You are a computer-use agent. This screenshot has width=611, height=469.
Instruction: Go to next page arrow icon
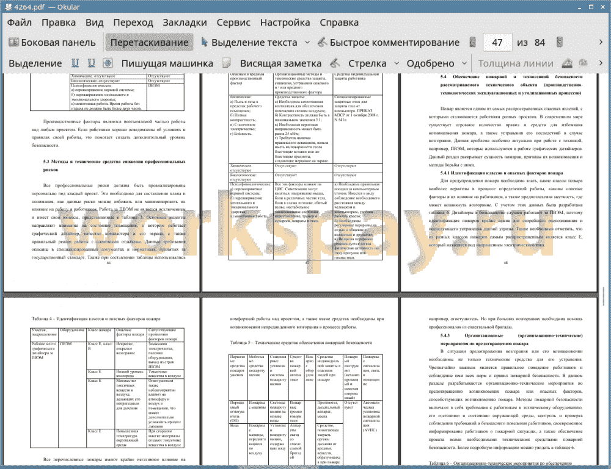(560, 42)
